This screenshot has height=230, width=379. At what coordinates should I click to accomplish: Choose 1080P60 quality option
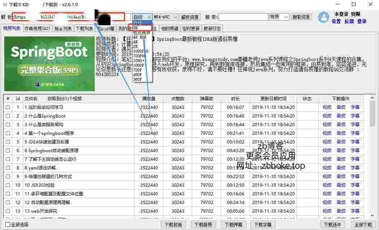click(142, 51)
